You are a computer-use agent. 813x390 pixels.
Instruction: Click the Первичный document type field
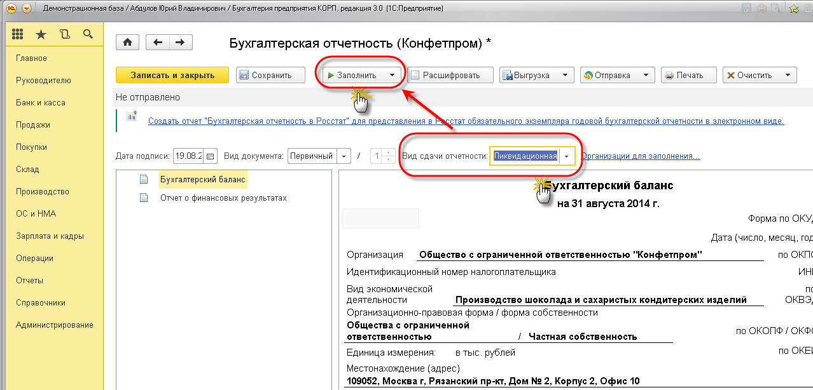[312, 156]
